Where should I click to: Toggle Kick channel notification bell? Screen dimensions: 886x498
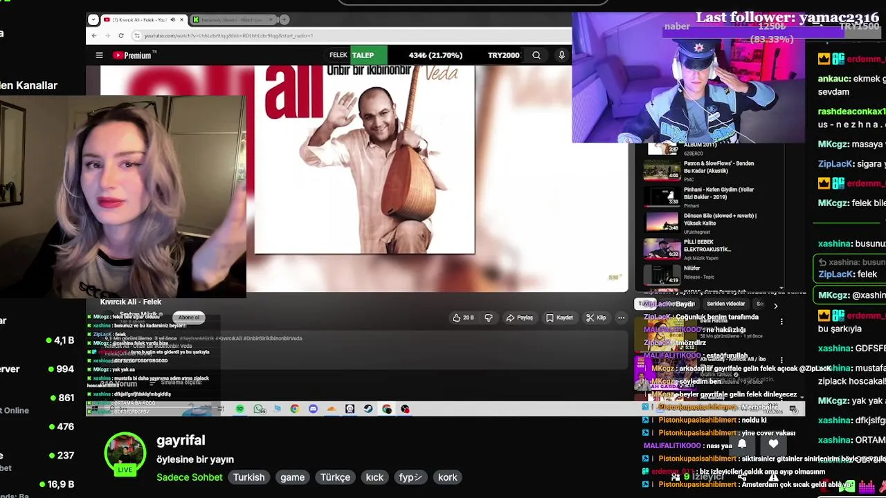coord(742,443)
